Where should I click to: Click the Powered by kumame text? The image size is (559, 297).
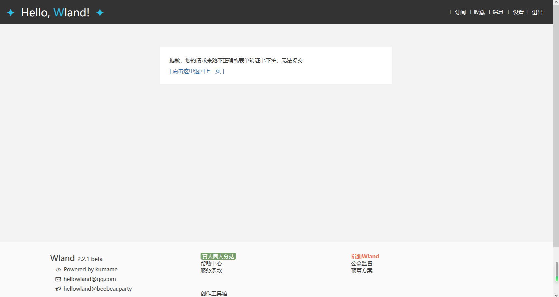(90, 269)
